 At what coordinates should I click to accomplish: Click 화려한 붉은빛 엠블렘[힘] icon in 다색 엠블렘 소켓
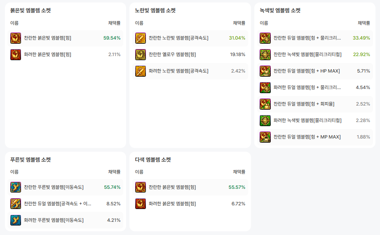(x=141, y=204)
